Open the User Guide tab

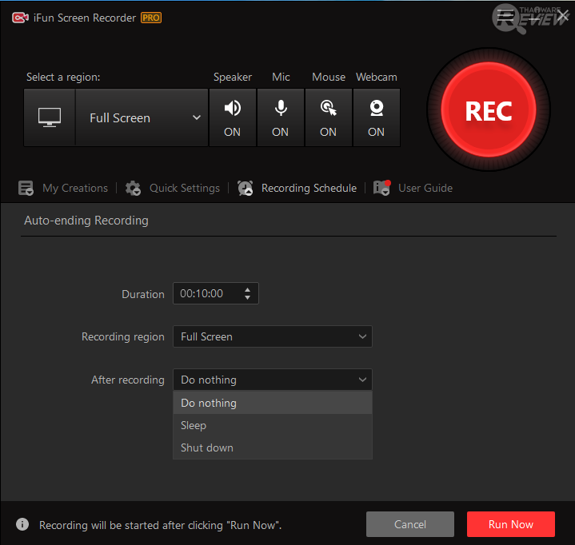tap(413, 188)
